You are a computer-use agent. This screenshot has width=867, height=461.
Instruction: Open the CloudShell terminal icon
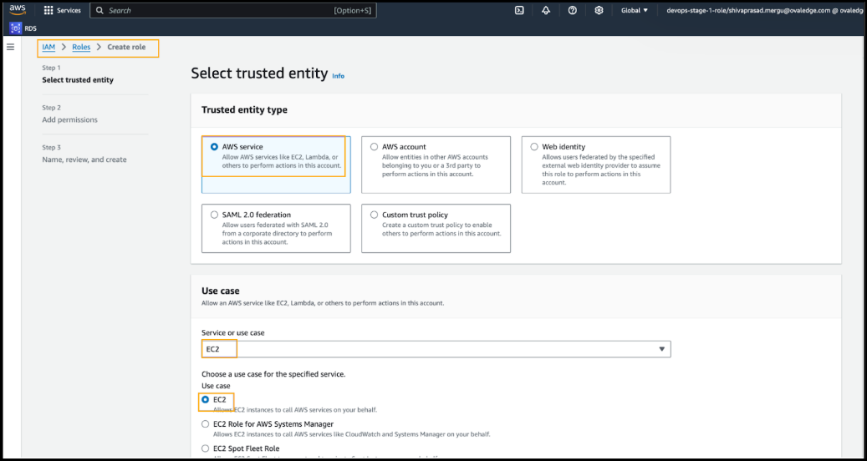519,11
